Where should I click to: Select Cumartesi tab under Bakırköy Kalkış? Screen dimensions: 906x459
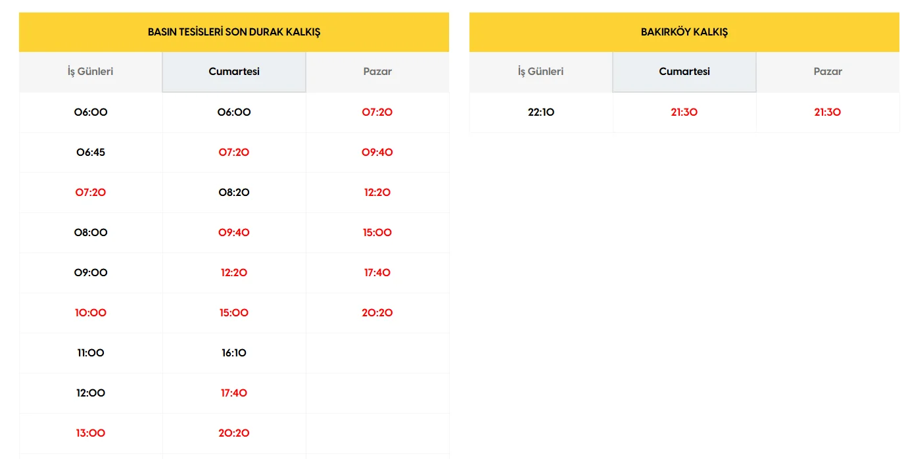(684, 72)
